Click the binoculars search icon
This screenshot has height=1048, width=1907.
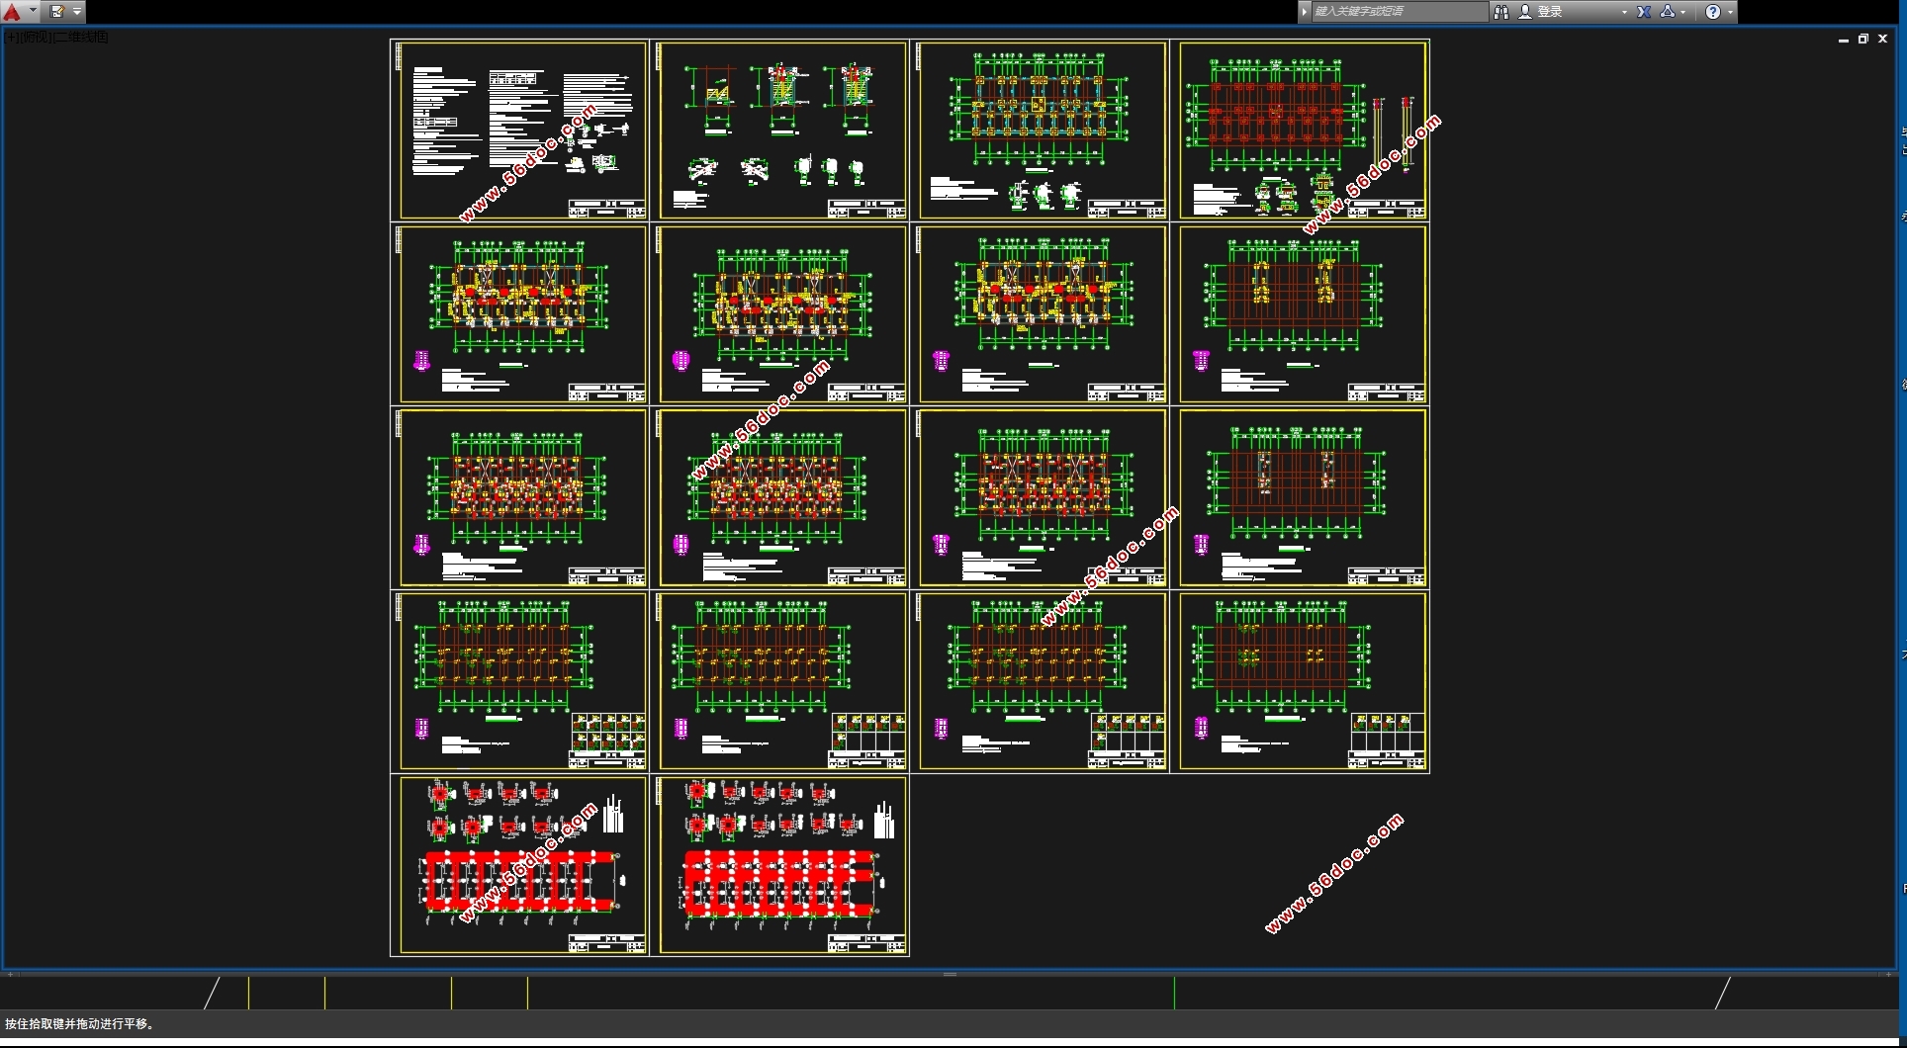(x=1501, y=12)
